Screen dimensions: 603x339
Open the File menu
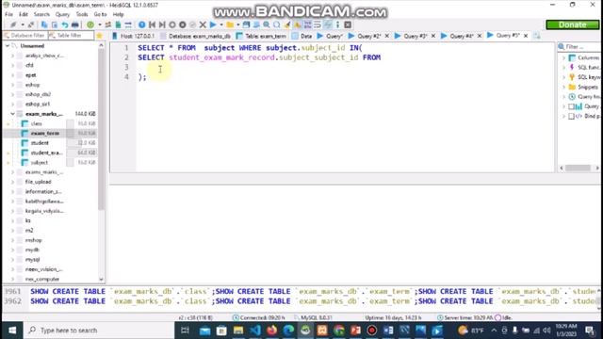click(x=8, y=14)
